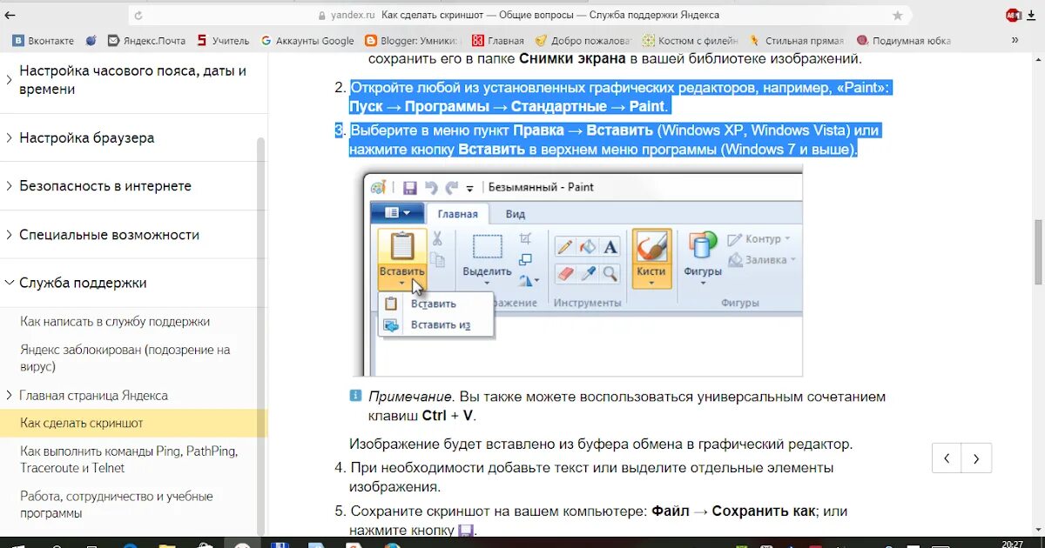Image resolution: width=1045 pixels, height=548 pixels.
Task: Click the Paint application logo icon in illustration
Action: pyautogui.click(x=378, y=187)
